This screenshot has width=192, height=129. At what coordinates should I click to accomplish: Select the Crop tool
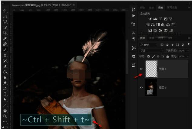5,33
